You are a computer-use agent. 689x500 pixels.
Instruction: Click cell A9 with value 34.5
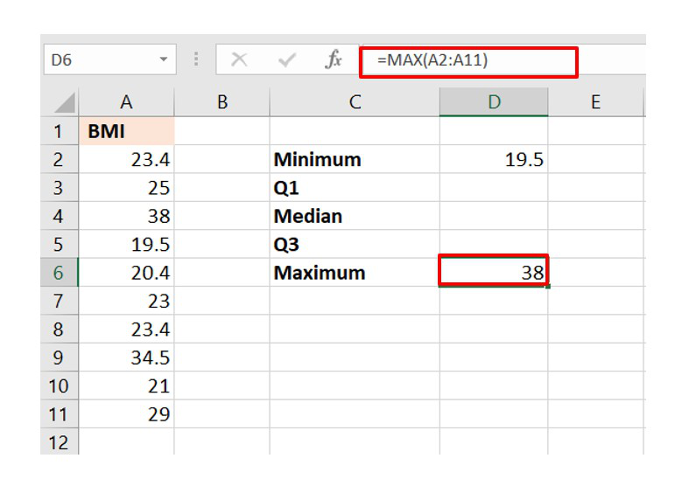pyautogui.click(x=127, y=358)
